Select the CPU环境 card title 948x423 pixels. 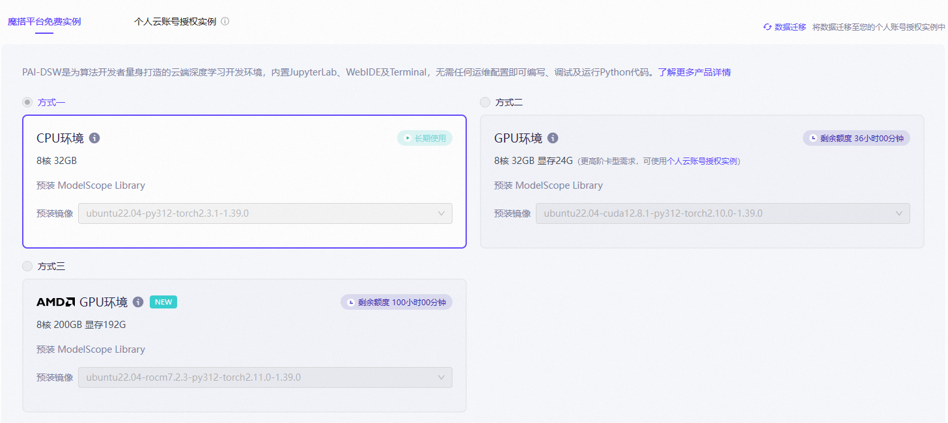[x=60, y=138]
